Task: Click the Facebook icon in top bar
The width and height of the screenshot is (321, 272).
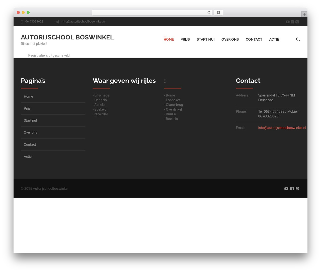Action: [x=292, y=22]
